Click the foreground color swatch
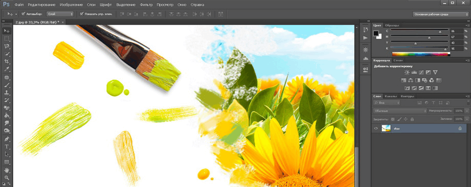This screenshot has height=187, width=471. tap(376, 33)
